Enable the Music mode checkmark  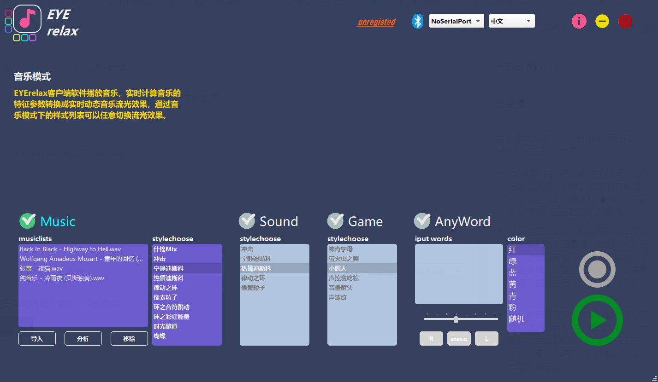tap(28, 221)
